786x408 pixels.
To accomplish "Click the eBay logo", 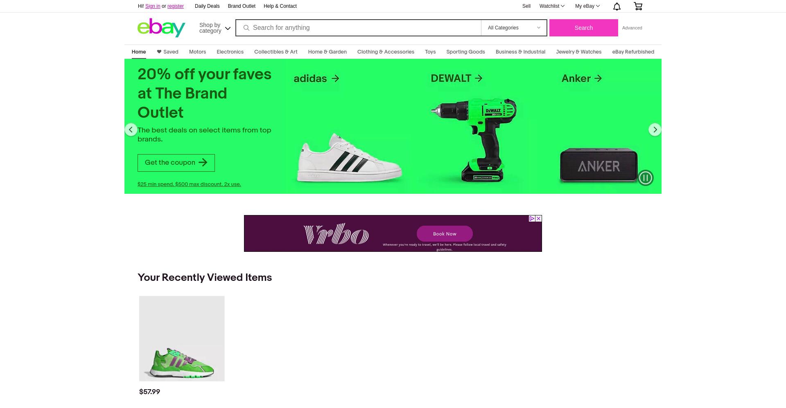I will [161, 28].
